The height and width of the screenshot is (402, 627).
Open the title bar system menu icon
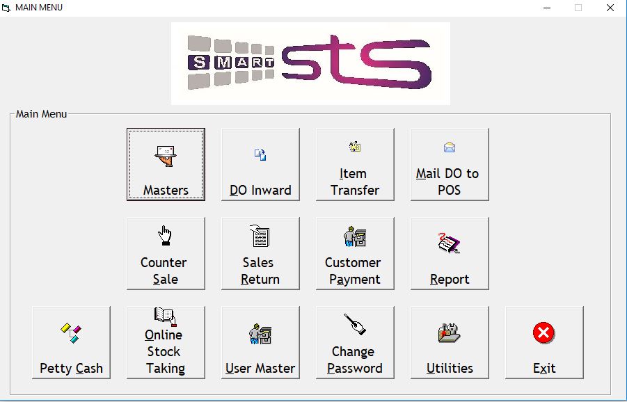[6, 8]
